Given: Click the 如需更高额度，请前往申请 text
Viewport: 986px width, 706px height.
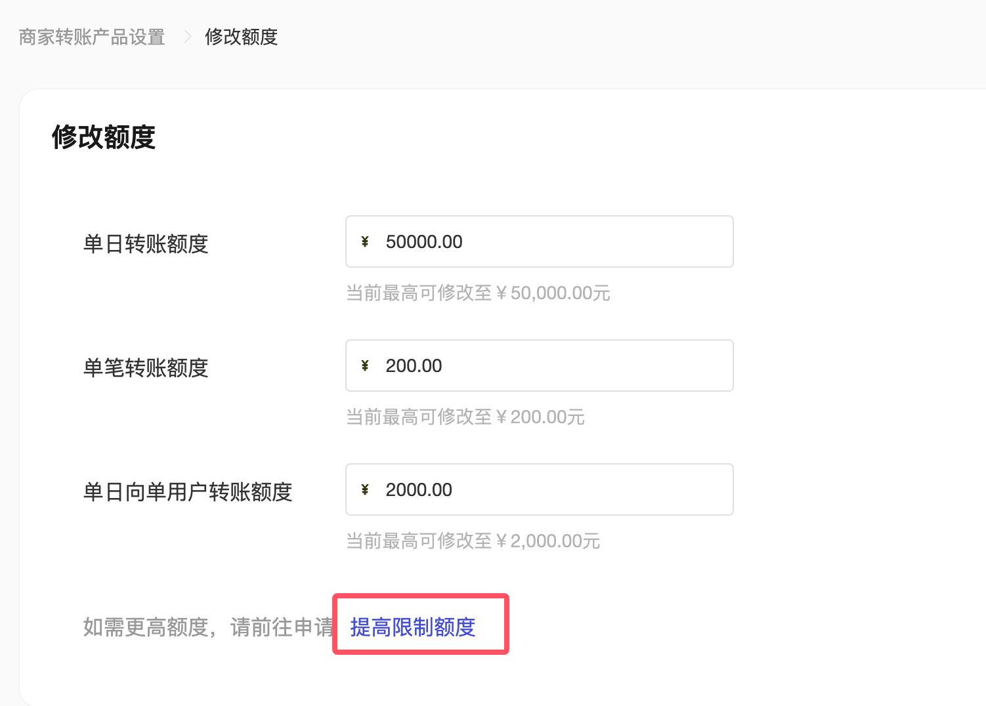Looking at the screenshot, I should point(209,627).
